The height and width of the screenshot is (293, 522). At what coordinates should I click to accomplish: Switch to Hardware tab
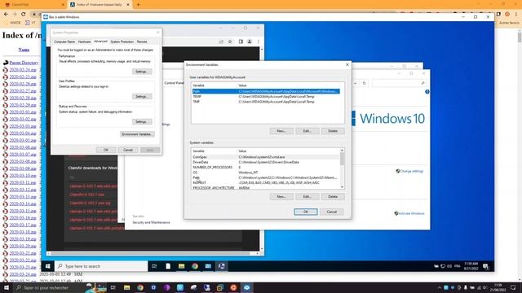pos(84,42)
